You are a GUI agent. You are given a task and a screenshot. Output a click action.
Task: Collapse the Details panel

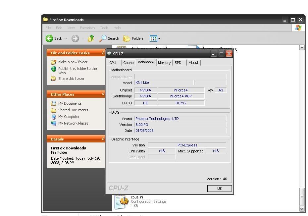pyautogui.click(x=103, y=139)
